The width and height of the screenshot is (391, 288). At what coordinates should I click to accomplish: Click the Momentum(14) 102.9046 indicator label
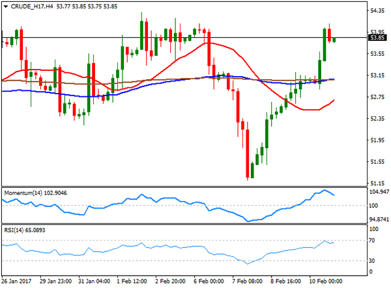coord(36,193)
